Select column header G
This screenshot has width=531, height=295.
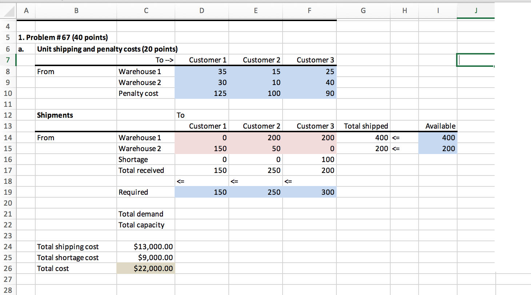tap(363, 11)
